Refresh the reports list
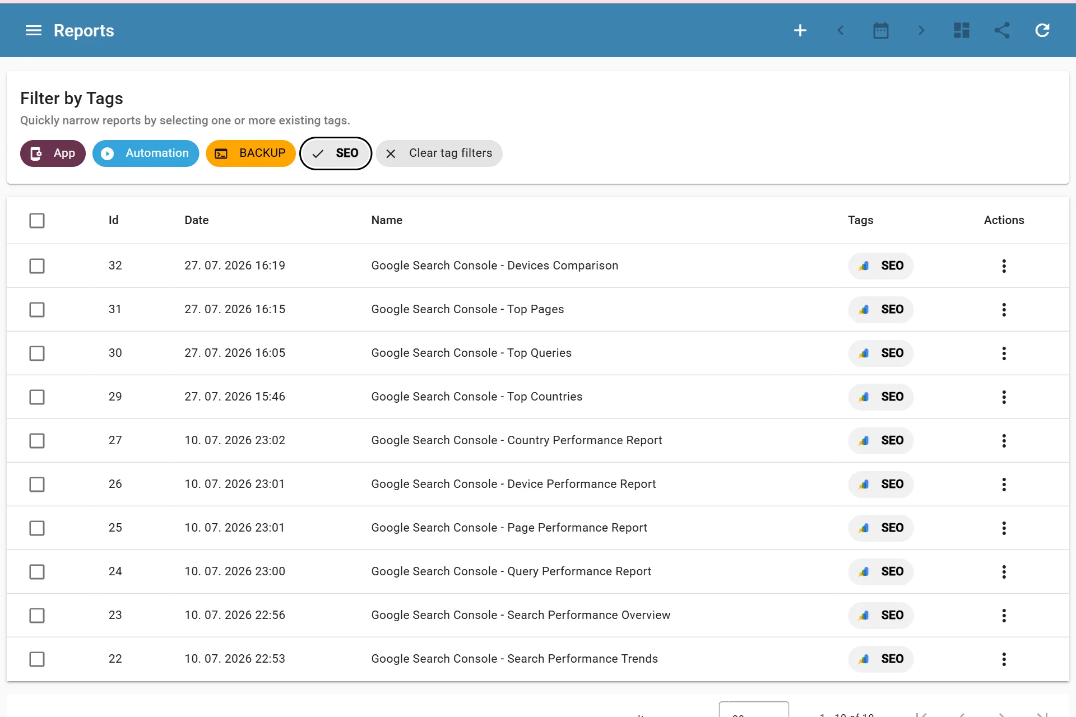Image resolution: width=1076 pixels, height=717 pixels. coord(1042,30)
